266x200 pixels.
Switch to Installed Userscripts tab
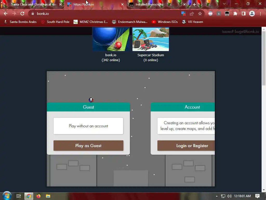click(157, 4)
